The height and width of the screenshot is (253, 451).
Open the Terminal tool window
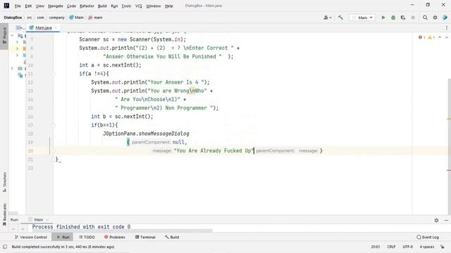click(145, 238)
